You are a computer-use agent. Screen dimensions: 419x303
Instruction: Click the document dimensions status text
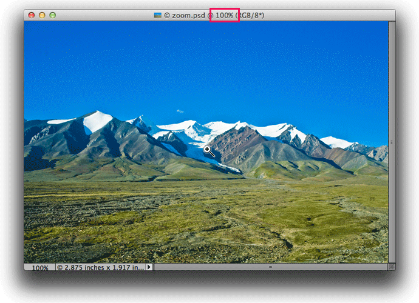(101, 267)
